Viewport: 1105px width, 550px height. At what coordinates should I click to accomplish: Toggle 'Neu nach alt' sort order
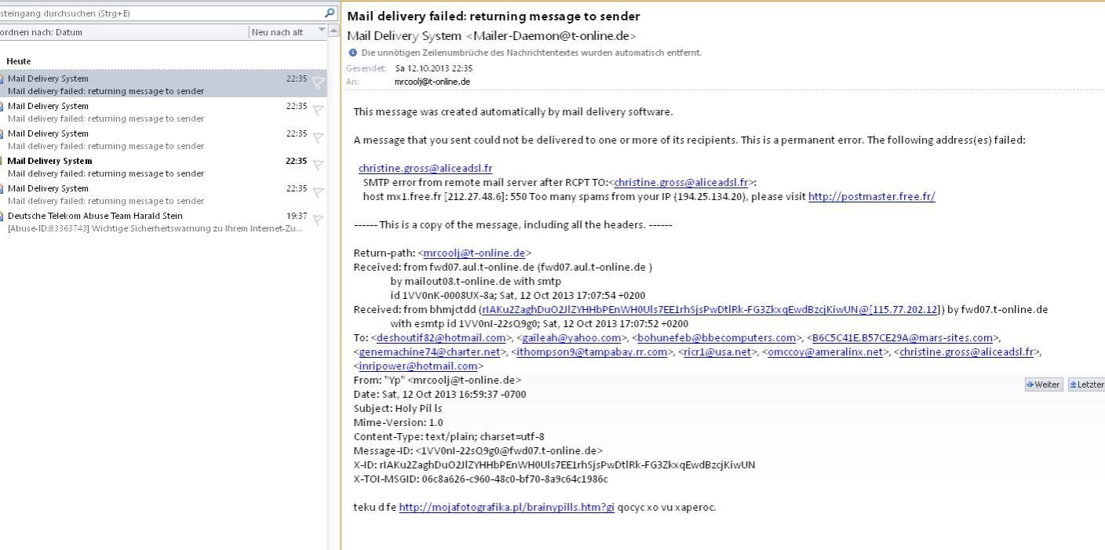[x=277, y=32]
